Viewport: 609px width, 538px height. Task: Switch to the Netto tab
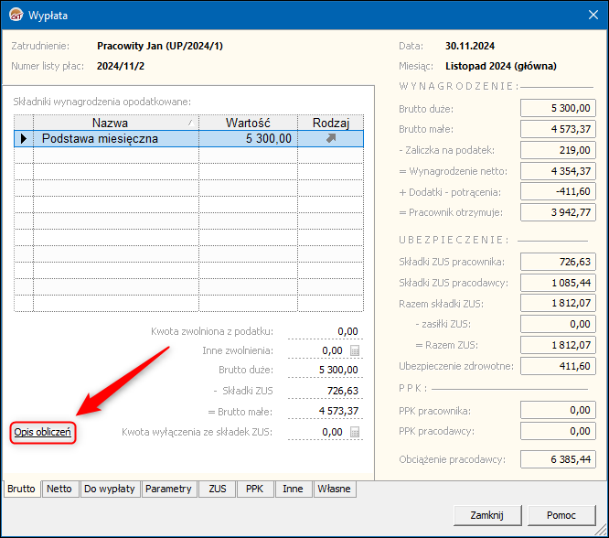59,490
